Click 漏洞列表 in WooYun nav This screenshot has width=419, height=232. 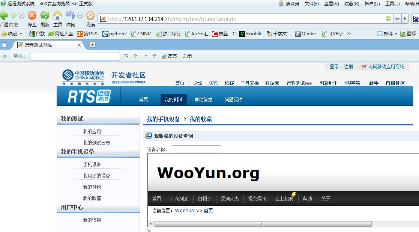pos(230,199)
